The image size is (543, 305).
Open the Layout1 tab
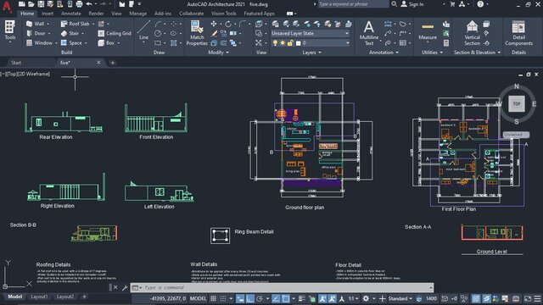click(x=39, y=297)
